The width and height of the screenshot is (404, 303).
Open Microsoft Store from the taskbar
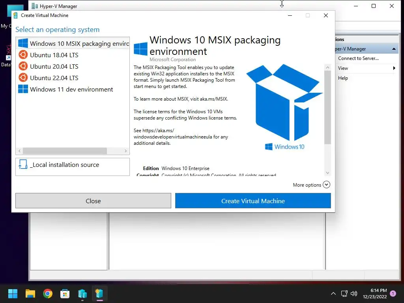(65, 294)
